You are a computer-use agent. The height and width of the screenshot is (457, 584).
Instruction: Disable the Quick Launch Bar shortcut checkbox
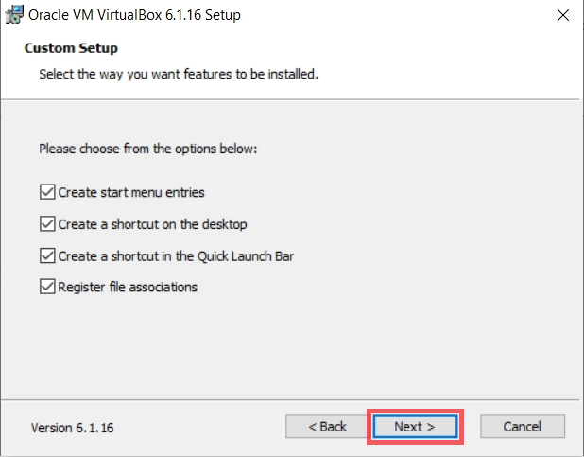tap(47, 255)
